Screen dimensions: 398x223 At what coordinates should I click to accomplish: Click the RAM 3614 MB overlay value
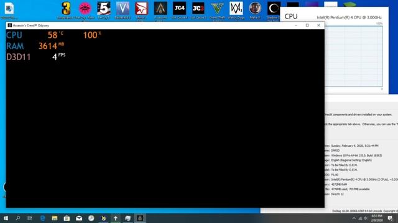[x=51, y=46]
